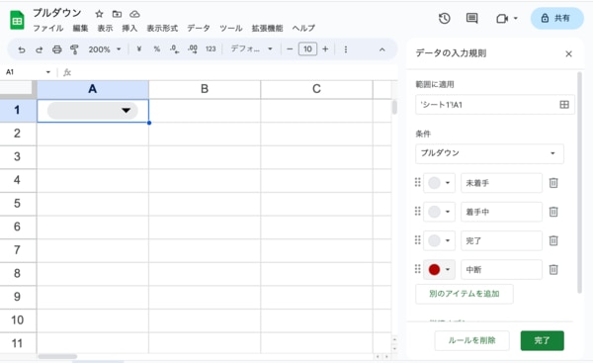Click the 共有 share button
The height and width of the screenshot is (363, 593).
[557, 18]
